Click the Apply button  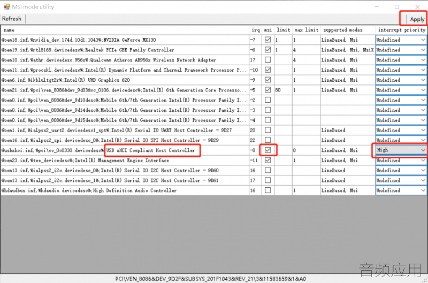pos(417,19)
